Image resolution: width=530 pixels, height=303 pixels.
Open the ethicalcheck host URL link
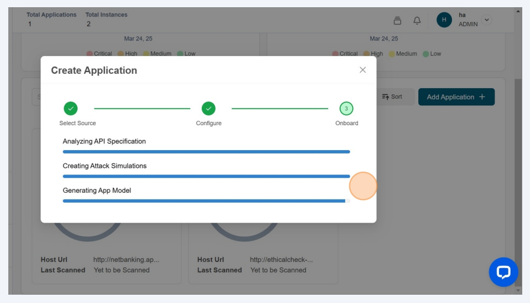click(281, 259)
